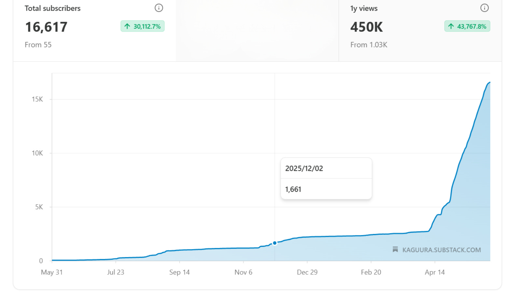This screenshot has width=521, height=293.
Task: Click the 450K views value
Action: tap(367, 27)
